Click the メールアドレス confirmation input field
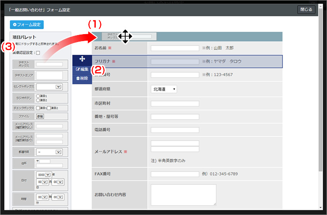Viewport: 327px width, 215px height. coord(175,149)
